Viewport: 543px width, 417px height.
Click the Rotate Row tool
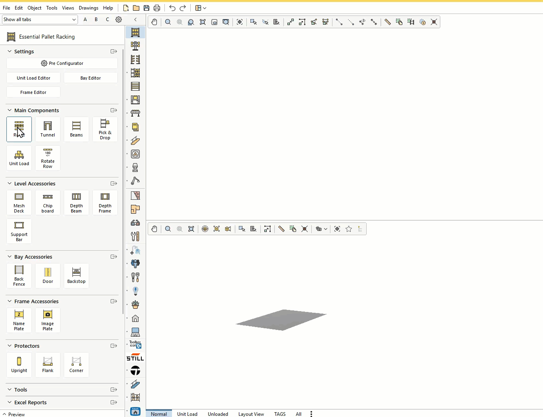coord(48,158)
